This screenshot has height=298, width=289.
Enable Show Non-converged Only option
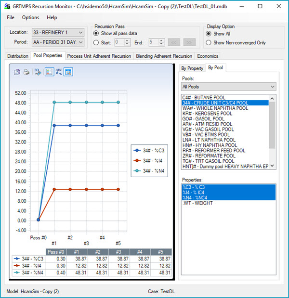coord(209,43)
